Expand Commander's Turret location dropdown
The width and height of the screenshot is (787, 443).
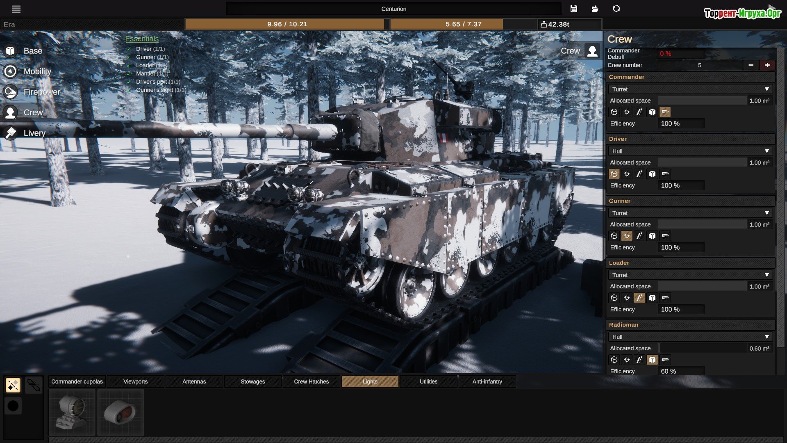point(690,89)
